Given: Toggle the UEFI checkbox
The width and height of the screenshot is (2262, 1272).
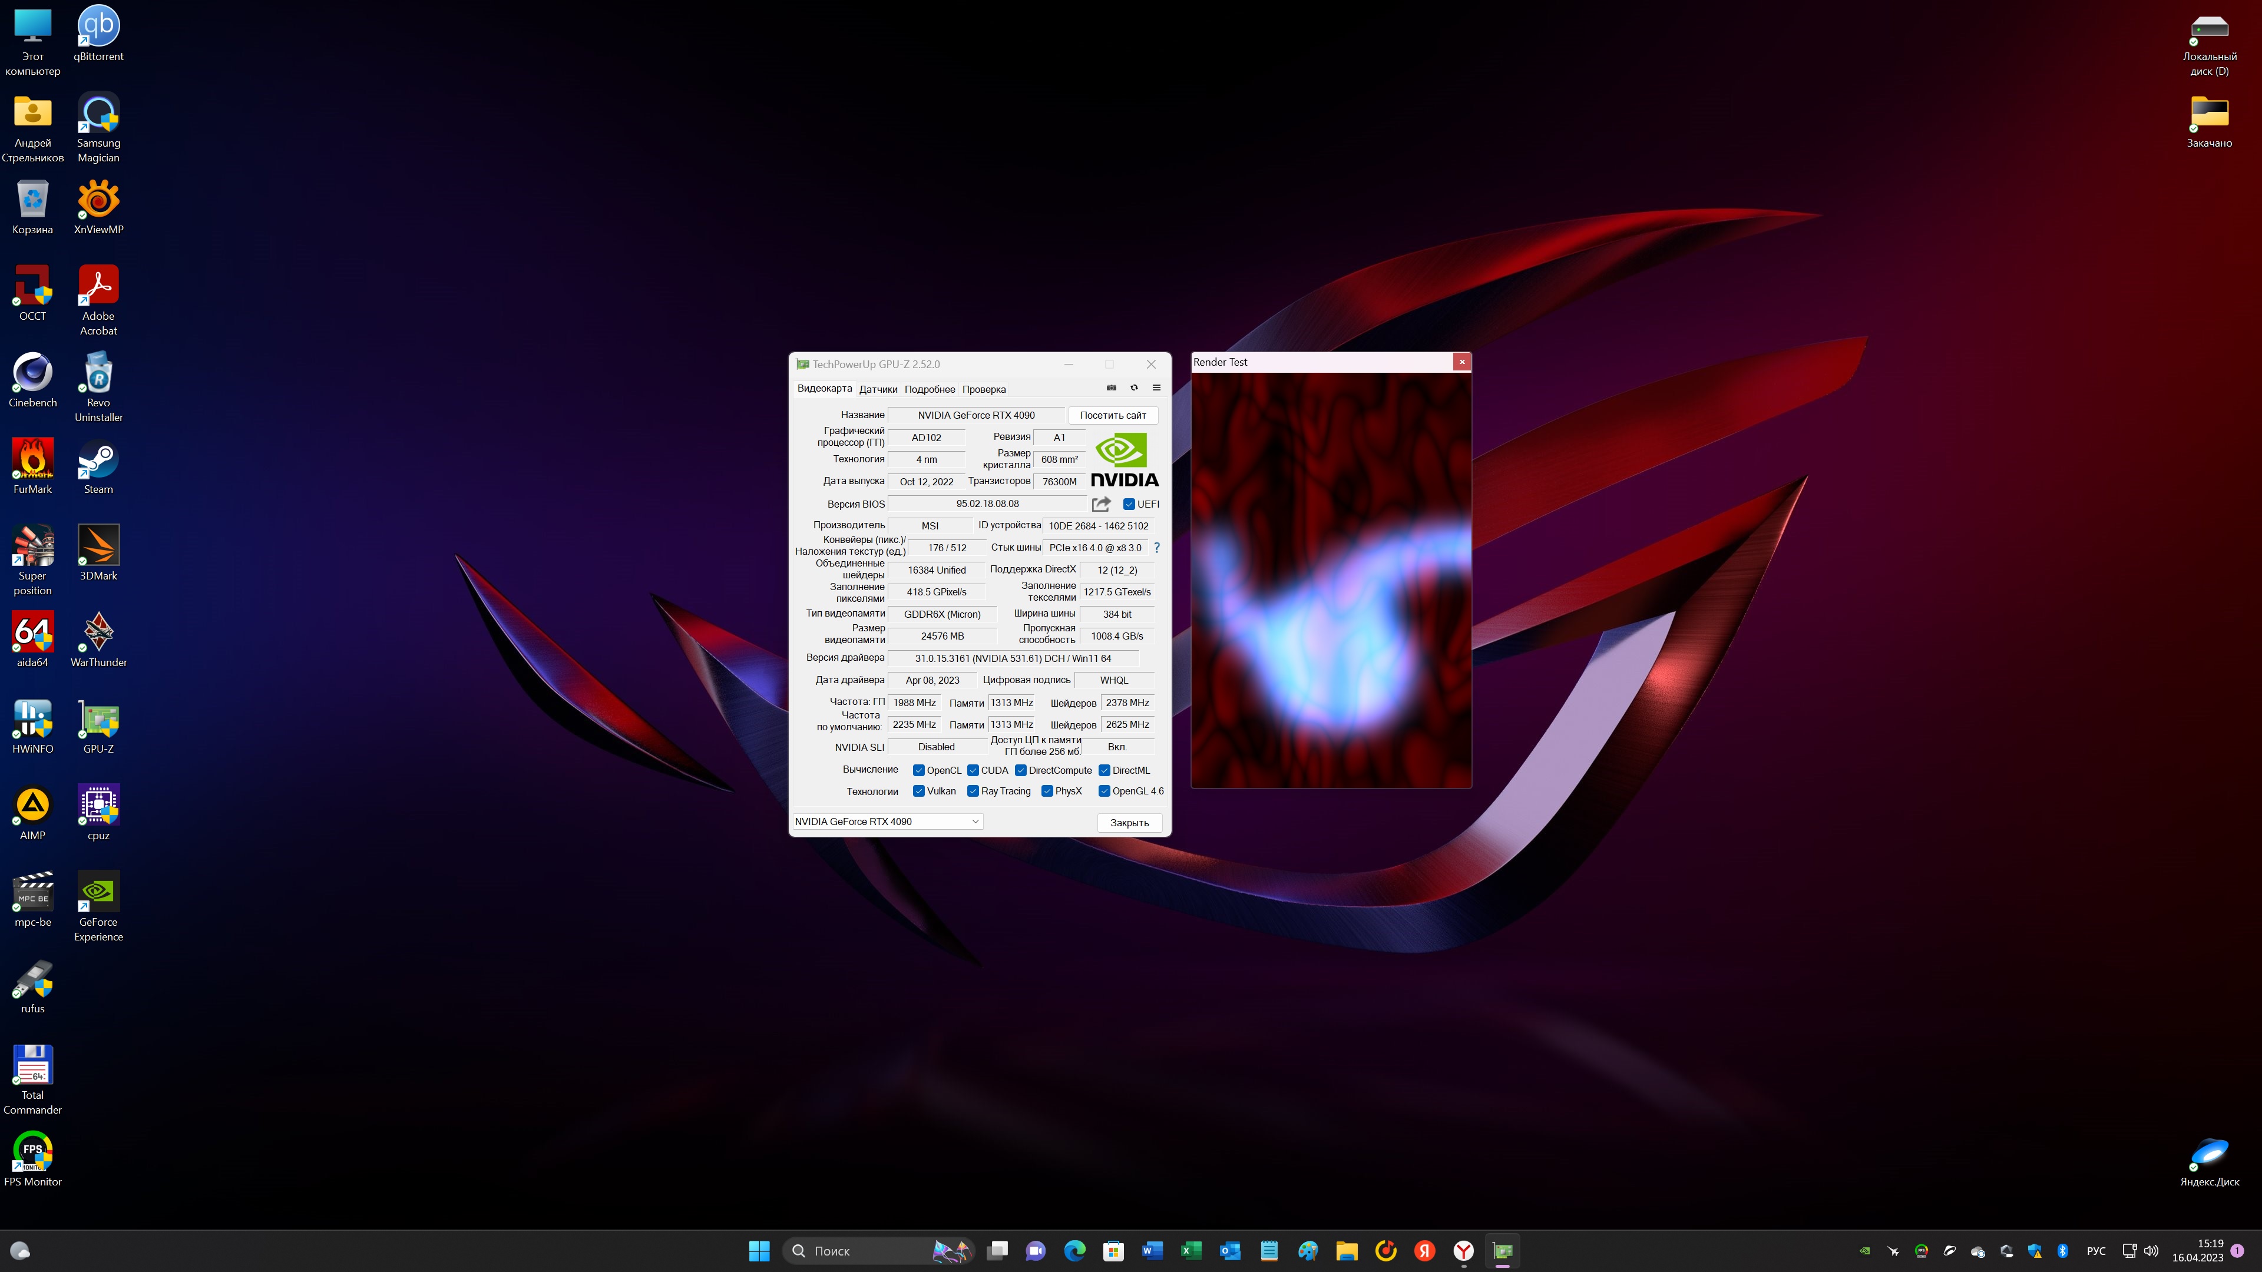Looking at the screenshot, I should 1129,504.
